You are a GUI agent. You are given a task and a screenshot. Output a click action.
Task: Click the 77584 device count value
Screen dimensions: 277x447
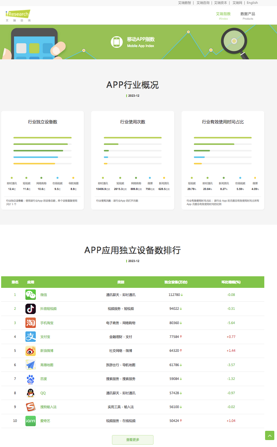click(174, 337)
